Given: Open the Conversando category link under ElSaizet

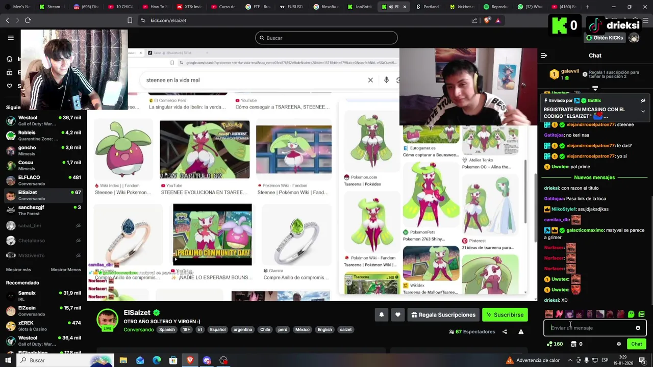Looking at the screenshot, I should (139, 330).
